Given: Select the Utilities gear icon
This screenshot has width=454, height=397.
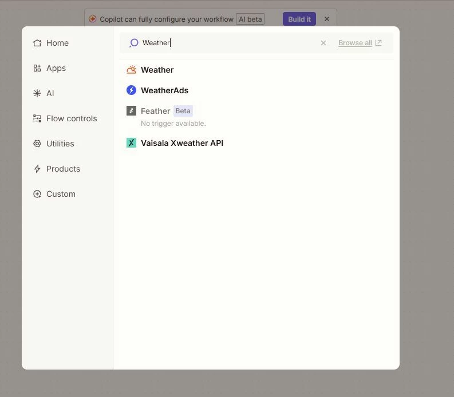Looking at the screenshot, I should tap(37, 144).
